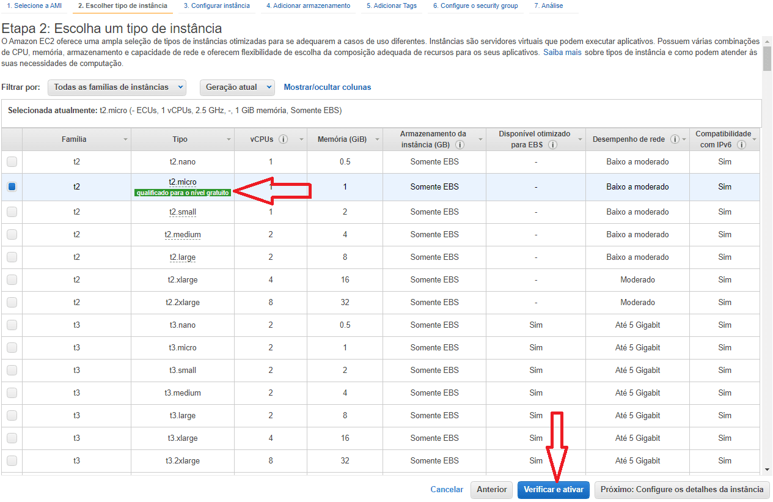Click the 'Saiba mais' link

tap(562, 53)
